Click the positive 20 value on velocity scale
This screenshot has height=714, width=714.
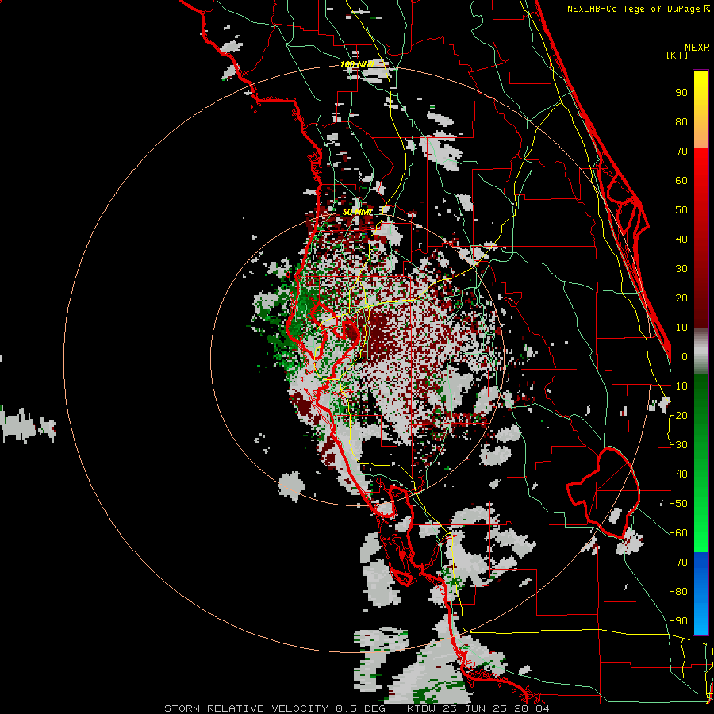pyautogui.click(x=681, y=298)
